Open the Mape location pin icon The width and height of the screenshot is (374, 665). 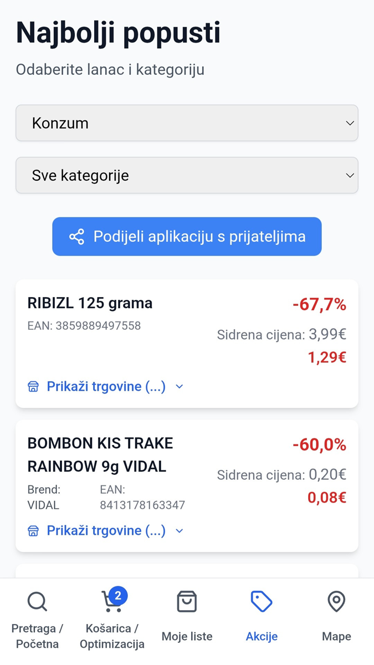336,601
